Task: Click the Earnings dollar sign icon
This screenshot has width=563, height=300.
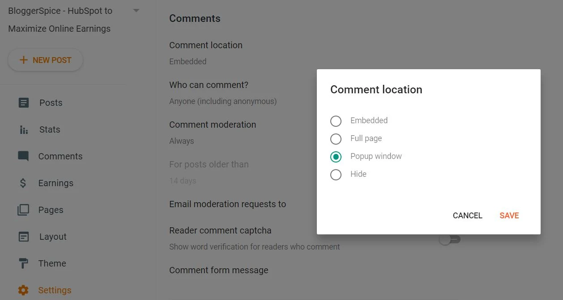Action: tap(23, 183)
